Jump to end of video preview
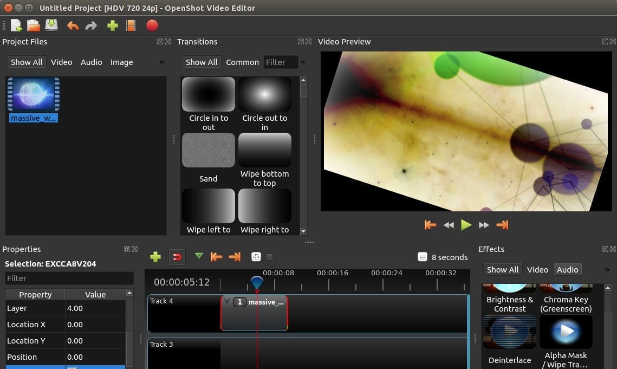The width and height of the screenshot is (617, 369). pos(502,225)
